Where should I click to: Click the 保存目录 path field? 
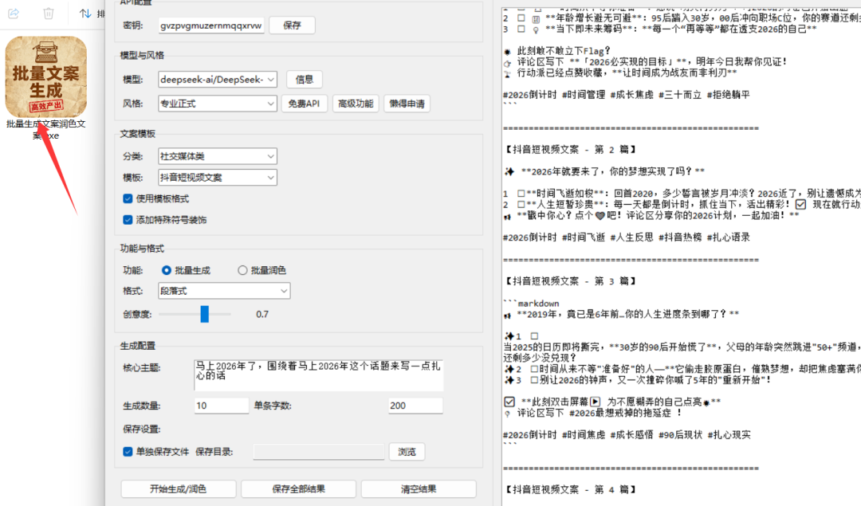pyautogui.click(x=318, y=452)
